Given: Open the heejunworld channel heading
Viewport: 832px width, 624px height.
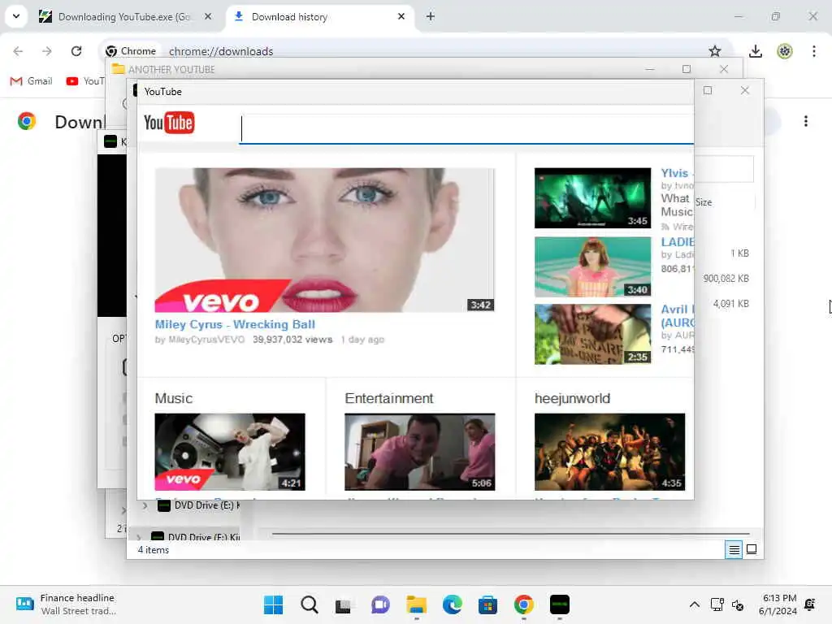Looking at the screenshot, I should (x=572, y=398).
